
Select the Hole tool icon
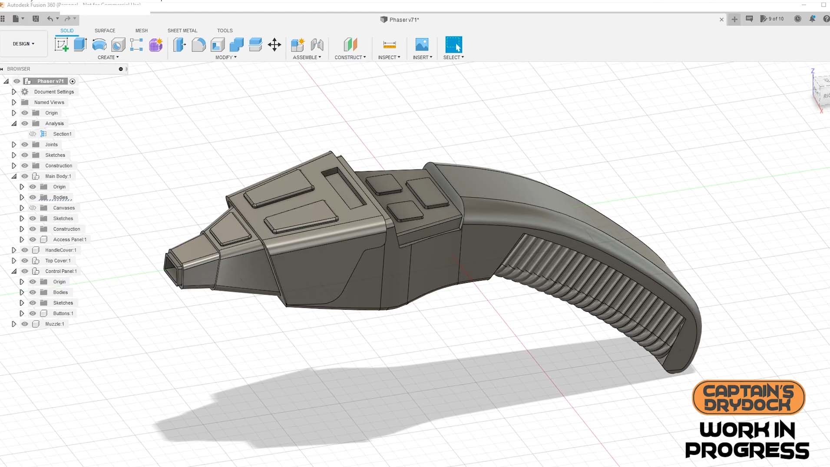pos(118,44)
